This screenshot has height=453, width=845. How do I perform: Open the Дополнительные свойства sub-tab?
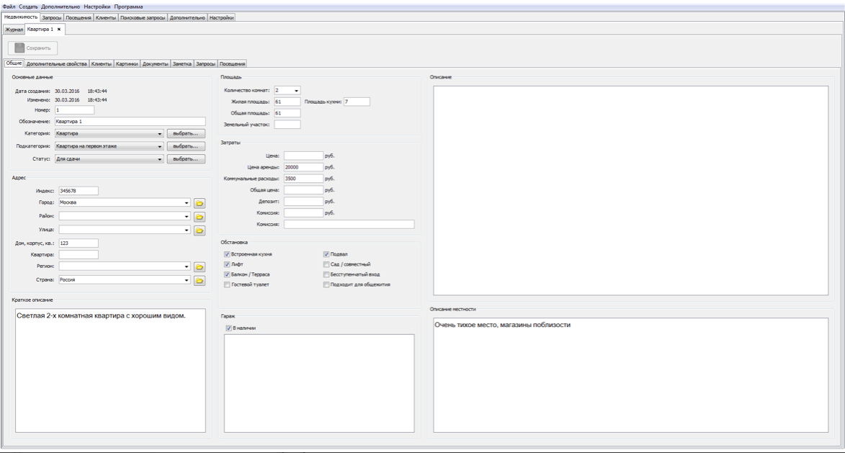(57, 63)
